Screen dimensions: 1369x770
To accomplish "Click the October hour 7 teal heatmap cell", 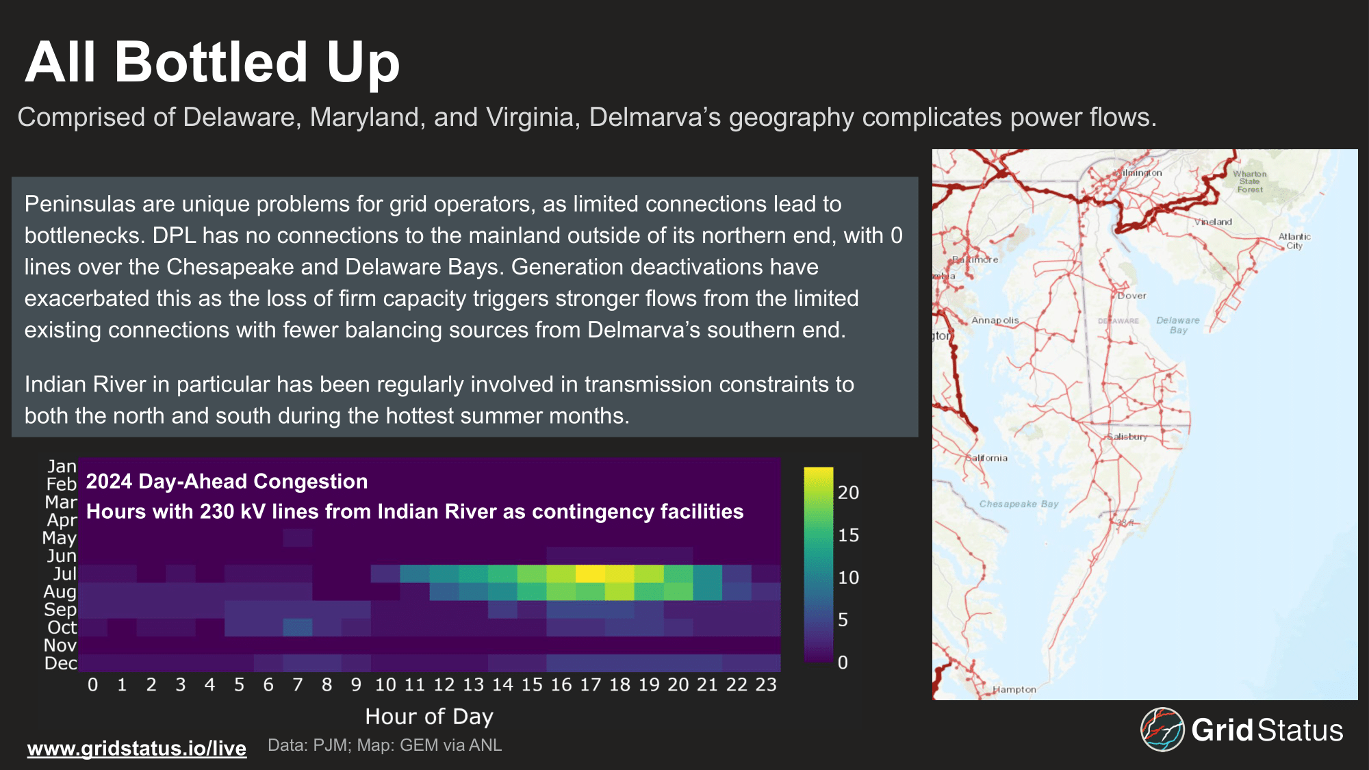I will [x=298, y=627].
